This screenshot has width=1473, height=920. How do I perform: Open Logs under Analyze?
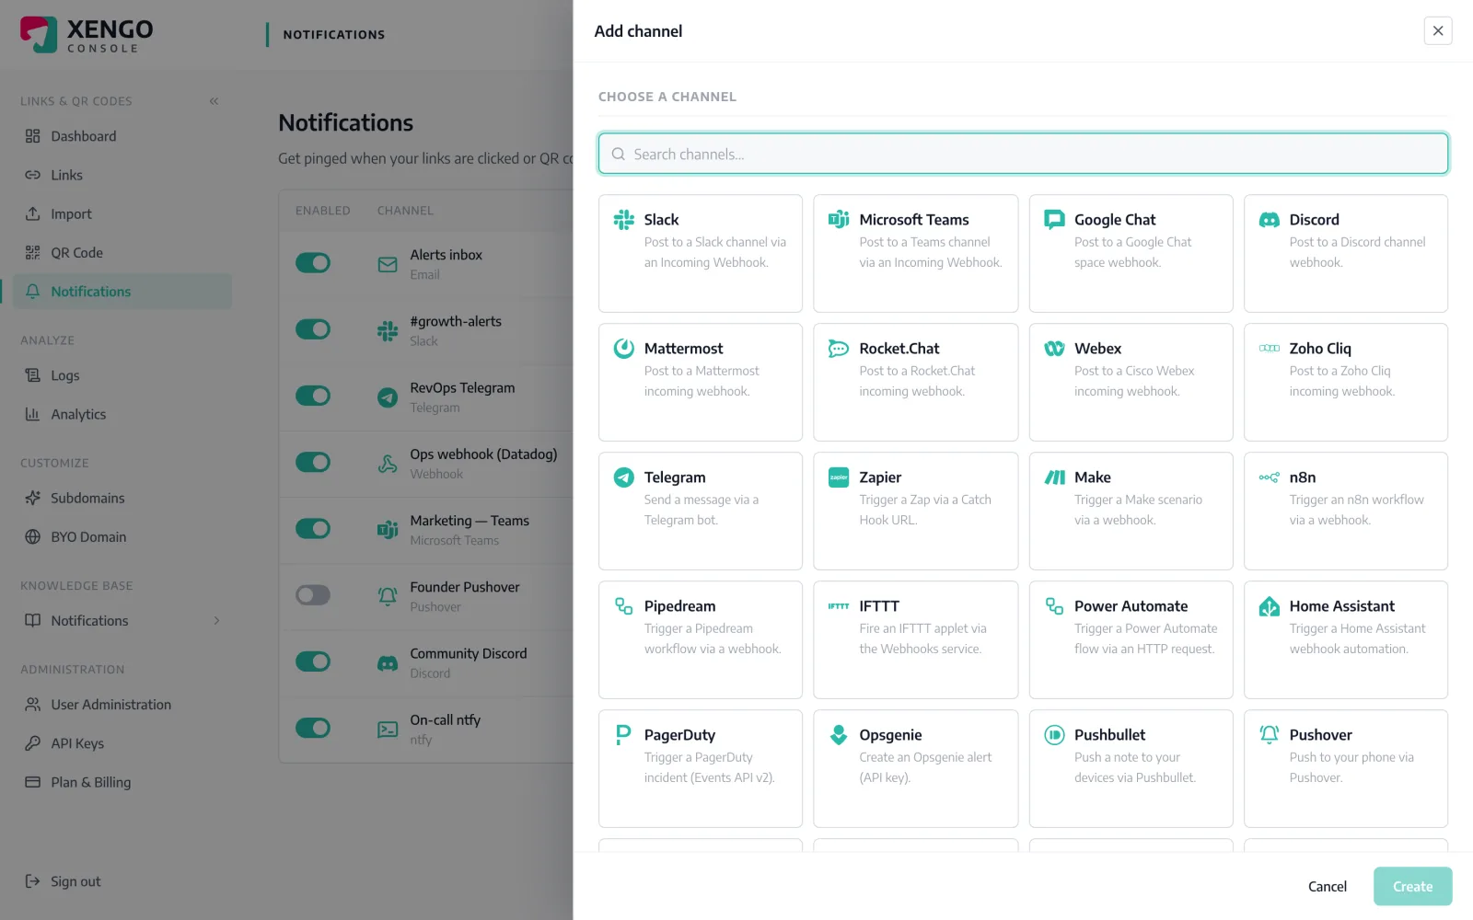[122, 375]
